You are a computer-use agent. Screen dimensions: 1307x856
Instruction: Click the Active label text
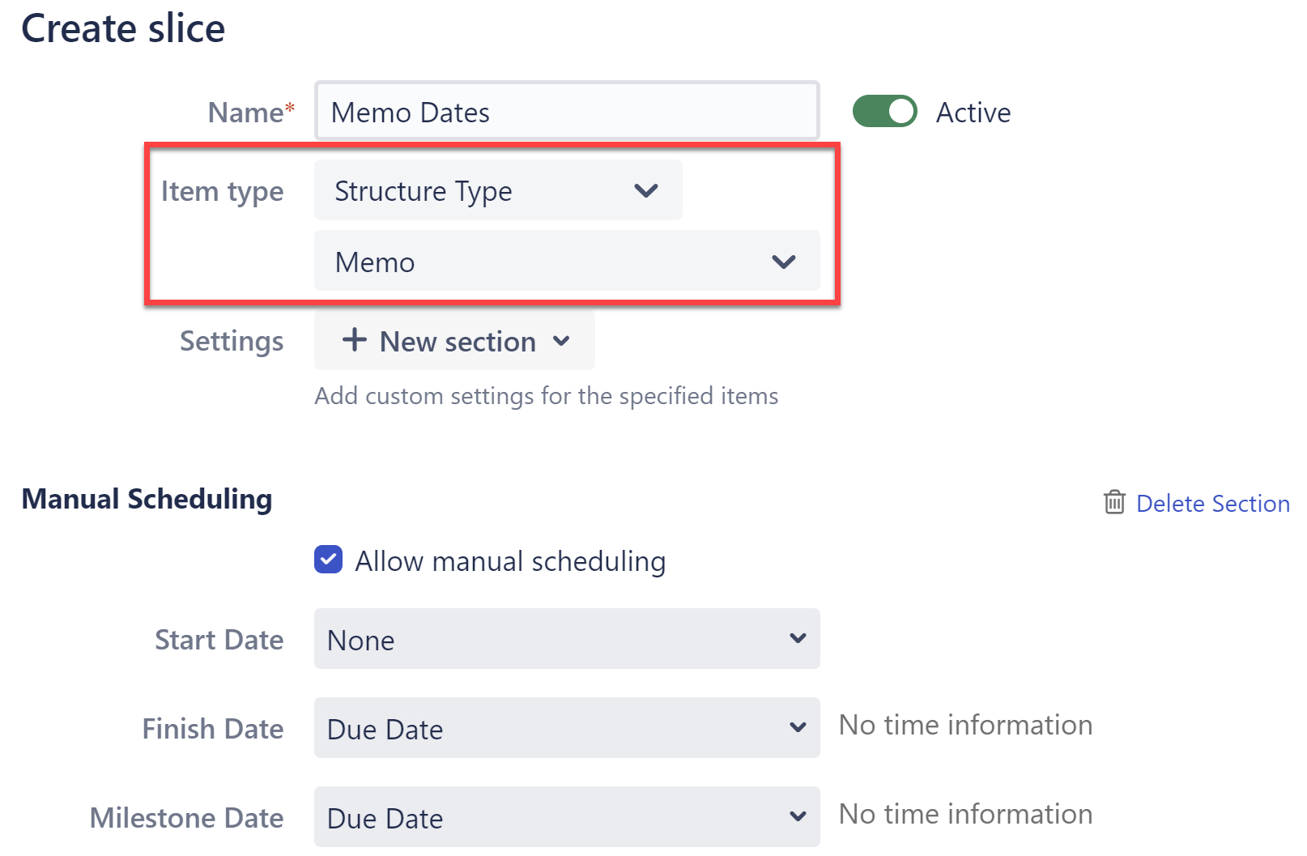click(x=973, y=112)
